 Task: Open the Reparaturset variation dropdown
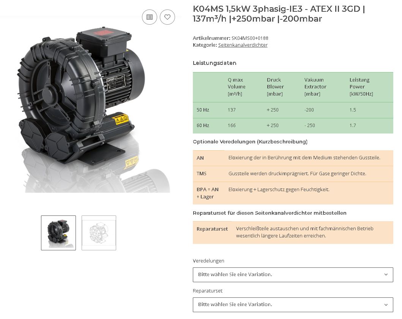(x=292, y=305)
